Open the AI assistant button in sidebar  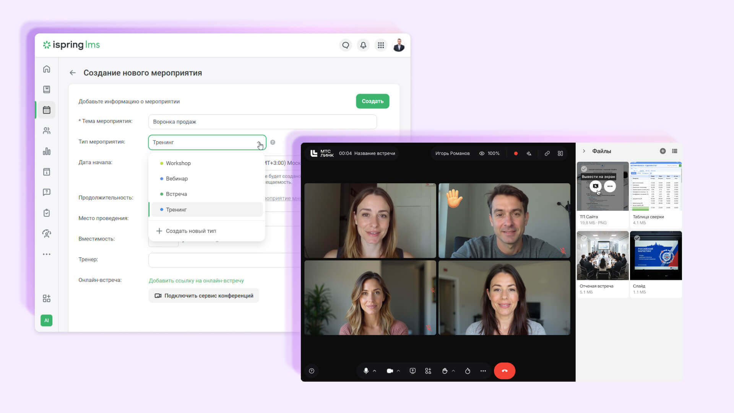[x=47, y=320]
